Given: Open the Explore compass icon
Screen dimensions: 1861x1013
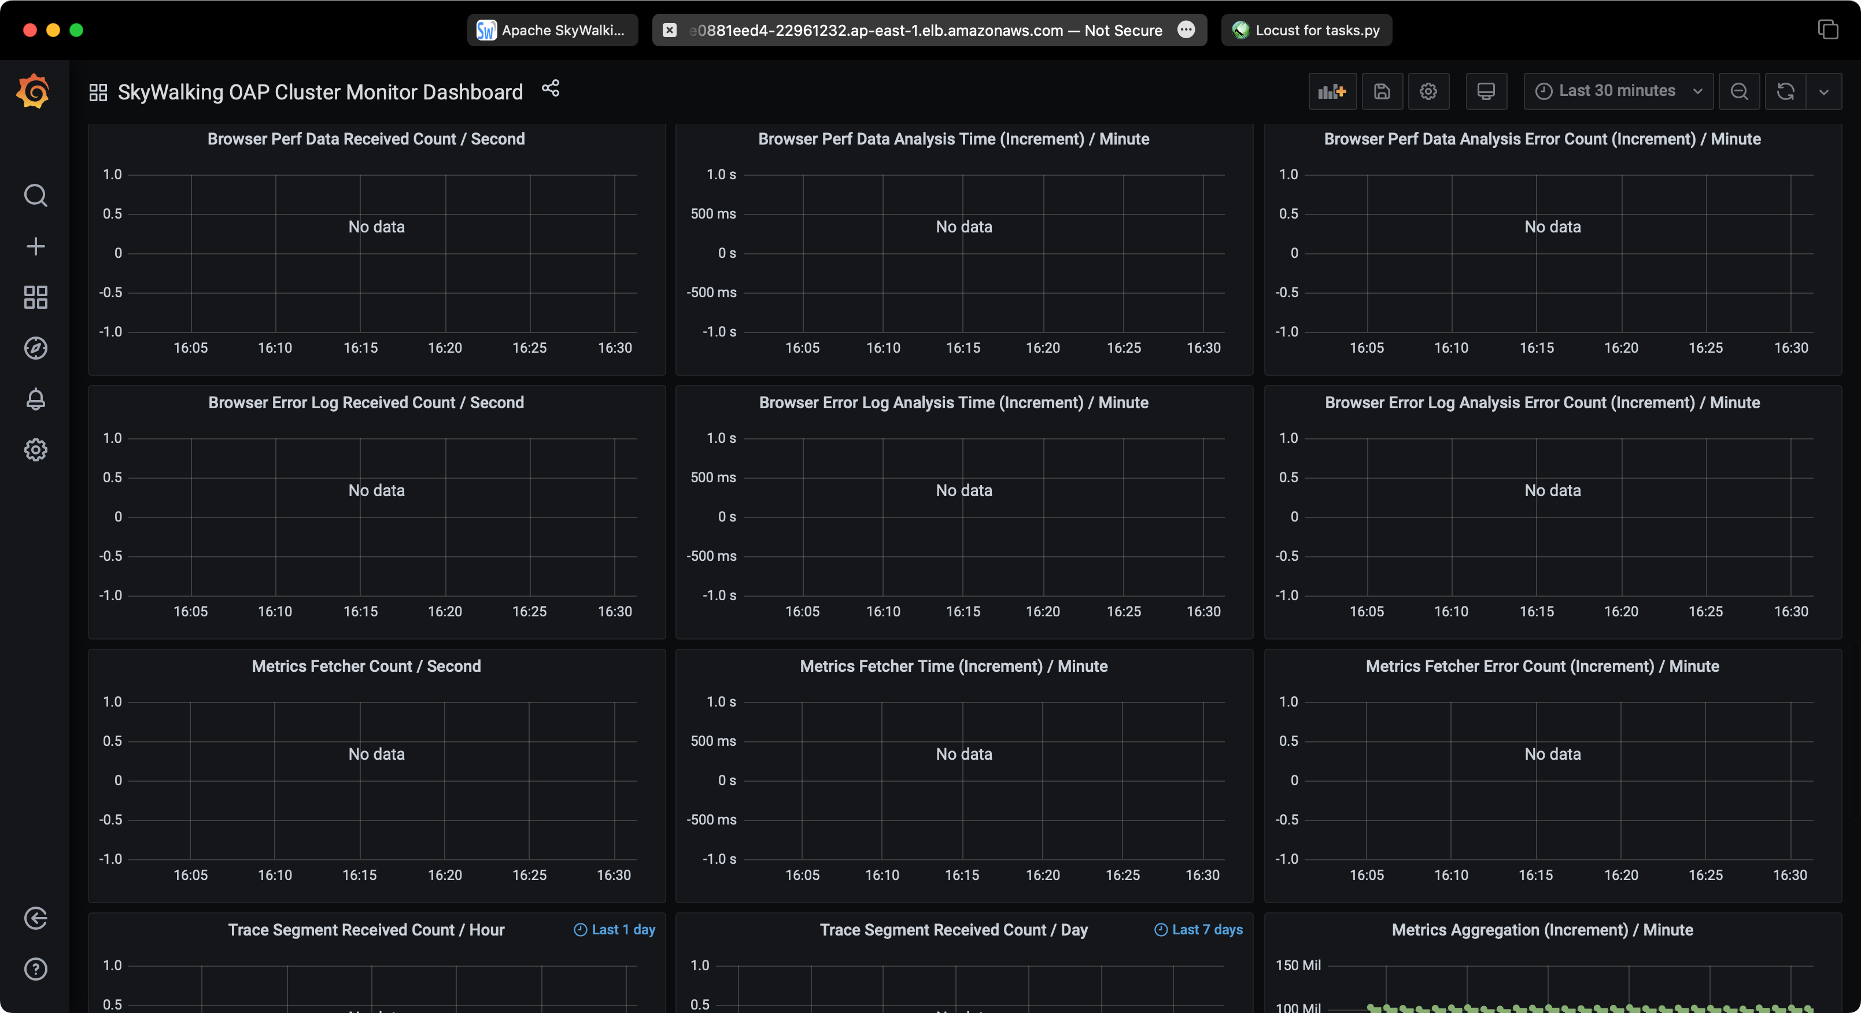Looking at the screenshot, I should click(35, 348).
